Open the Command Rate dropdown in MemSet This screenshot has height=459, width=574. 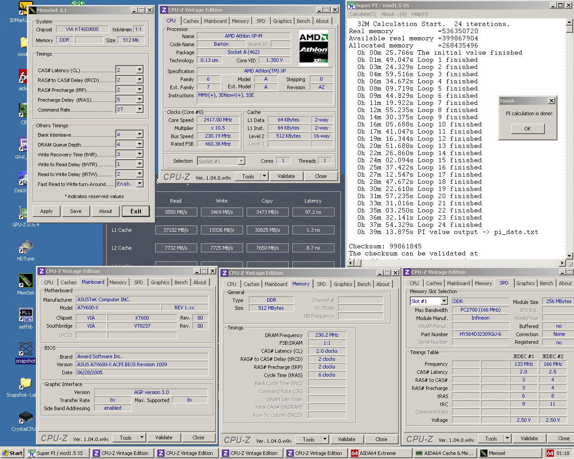[x=139, y=109]
